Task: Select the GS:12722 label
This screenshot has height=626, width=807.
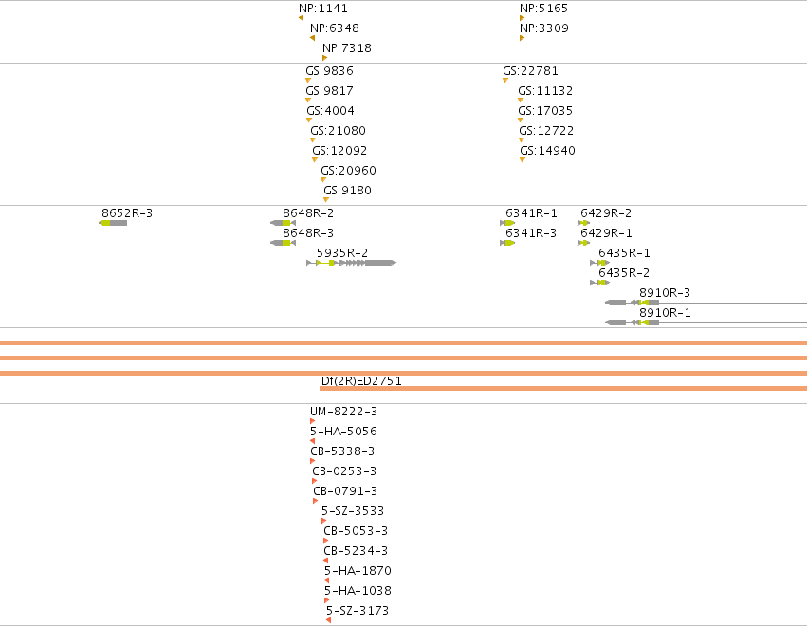Action: 546,130
